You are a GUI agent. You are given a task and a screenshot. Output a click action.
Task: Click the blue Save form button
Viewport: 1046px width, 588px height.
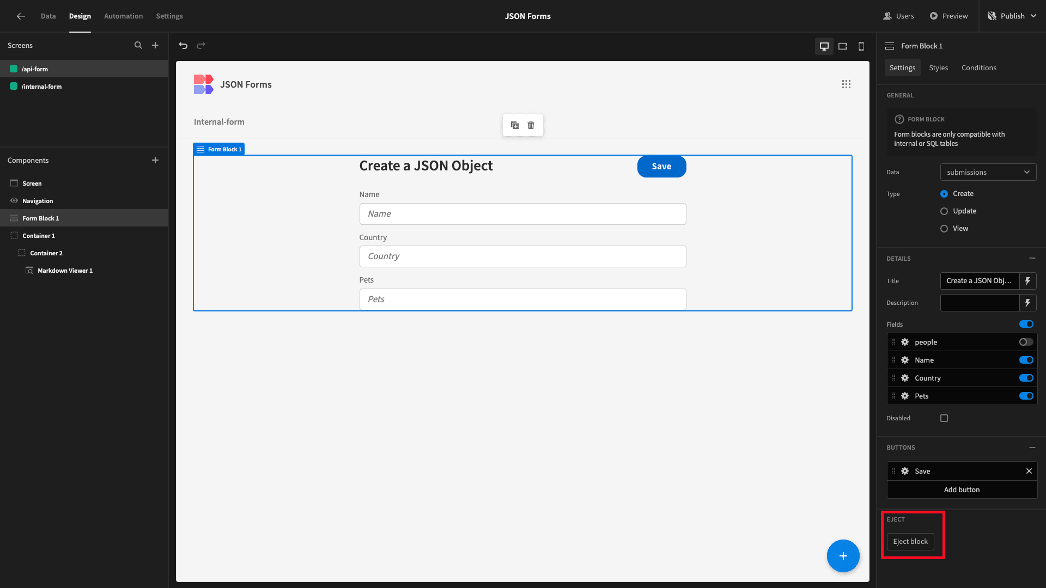[x=662, y=167]
